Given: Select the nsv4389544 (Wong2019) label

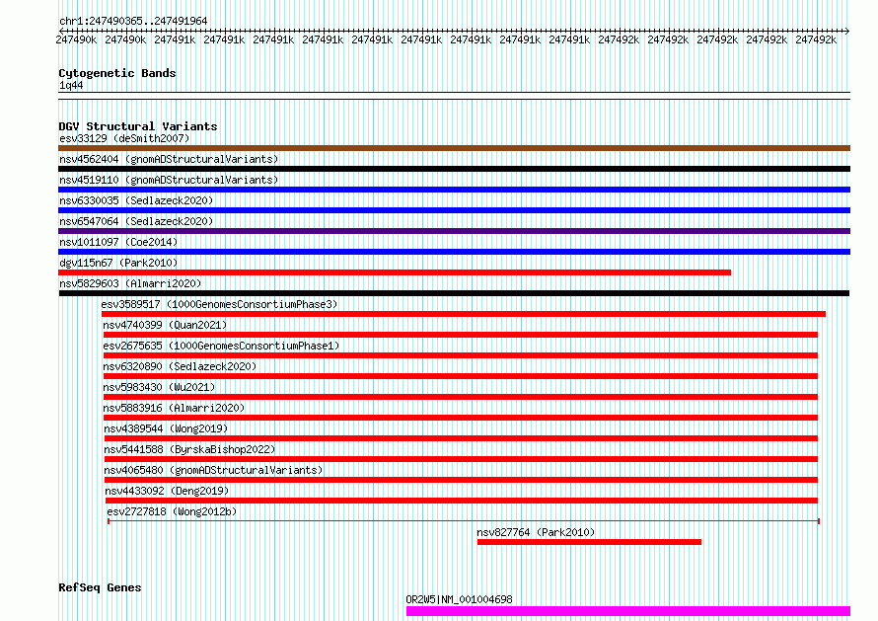Looking at the screenshot, I should tap(166, 428).
